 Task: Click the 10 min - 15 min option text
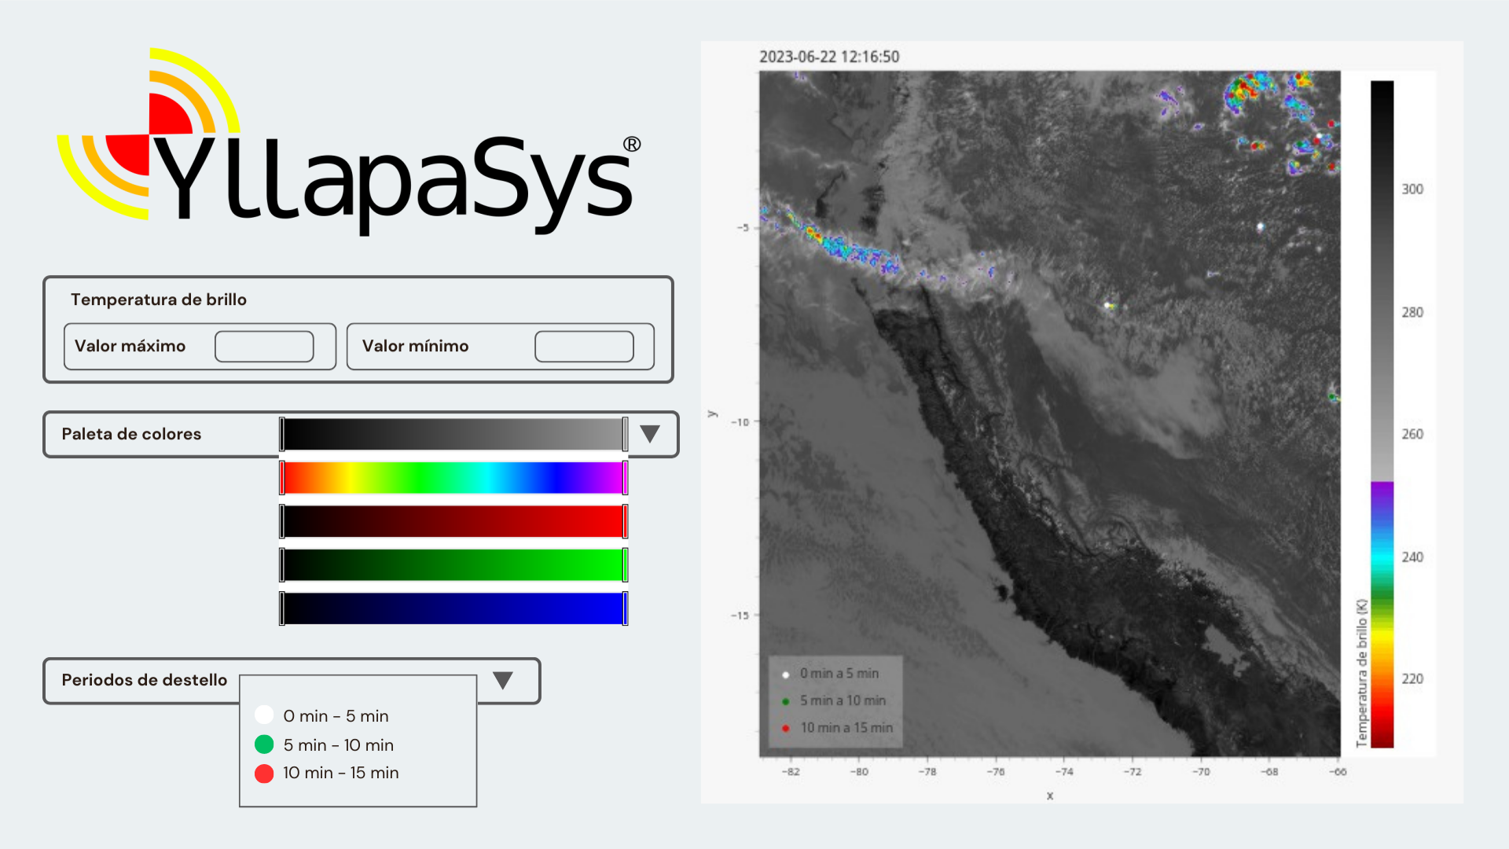point(340,773)
